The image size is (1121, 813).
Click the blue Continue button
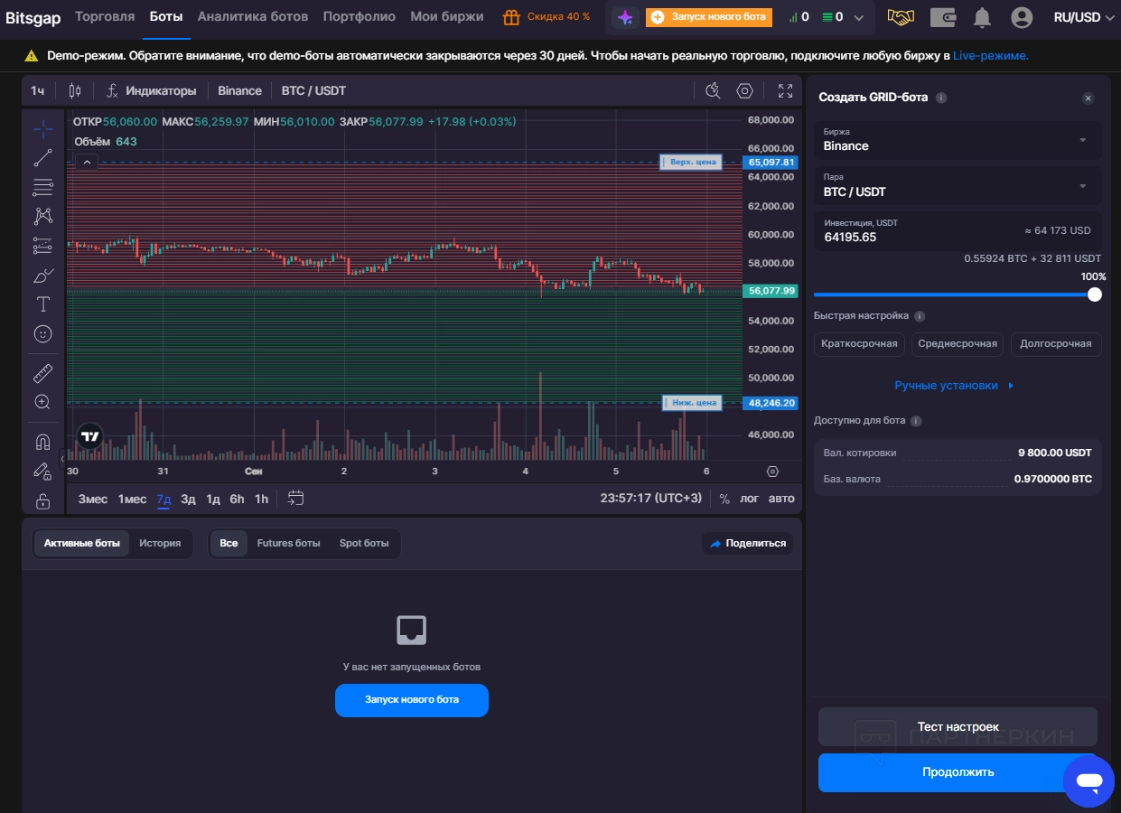[x=958, y=772]
